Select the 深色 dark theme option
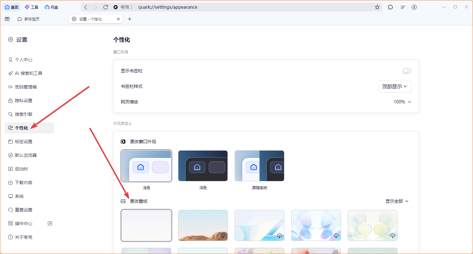 click(x=203, y=166)
